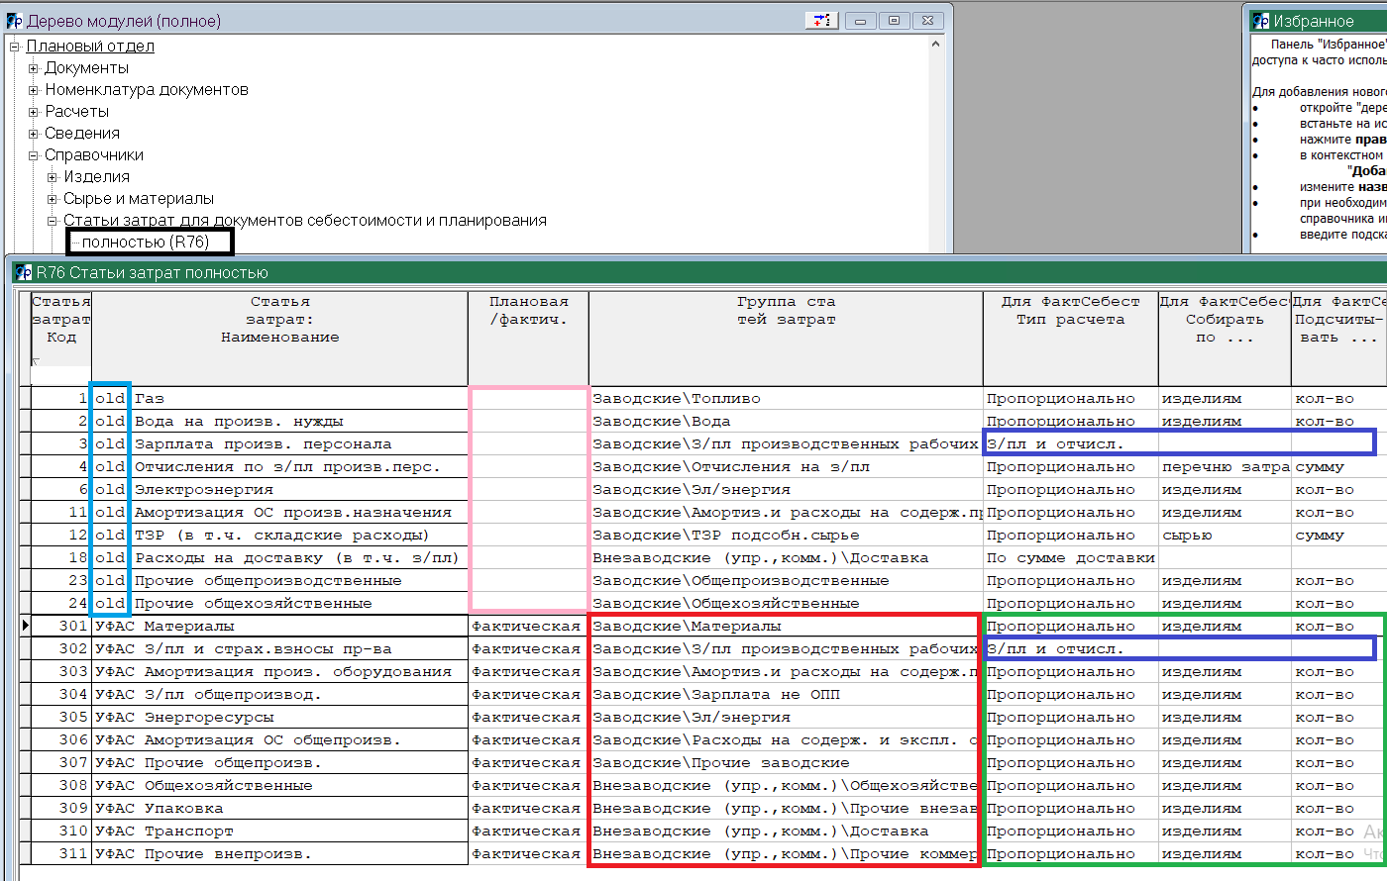This screenshot has height=881, width=1387.
Task: Minimize the Дерево модулей window
Action: (x=860, y=21)
